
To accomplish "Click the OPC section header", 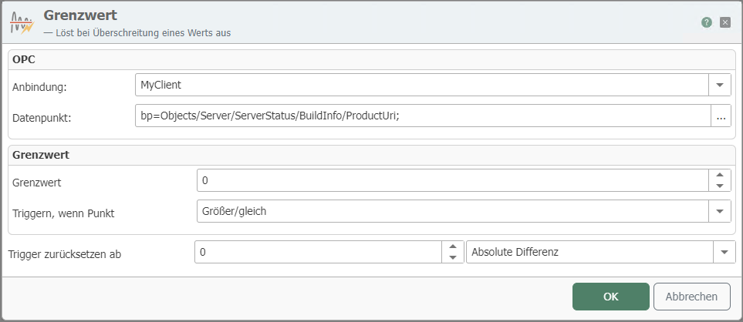I will [x=372, y=60].
